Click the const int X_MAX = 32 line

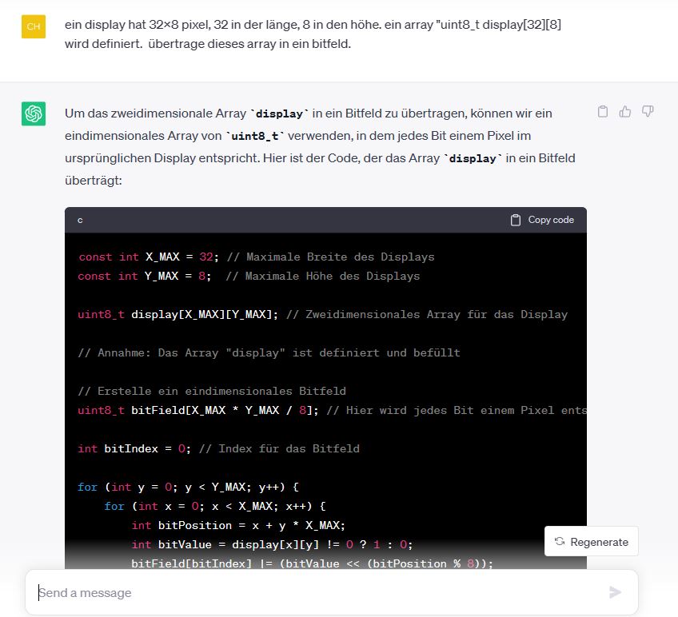pos(256,257)
